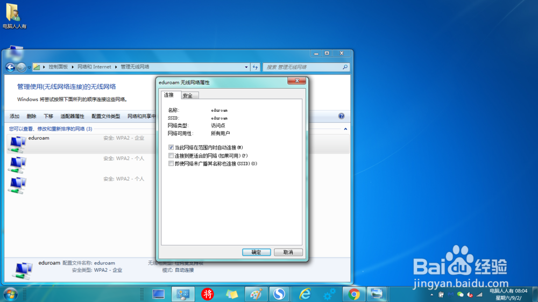
Task: Open the 电脑人人有 desktop folder
Action: [x=14, y=16]
